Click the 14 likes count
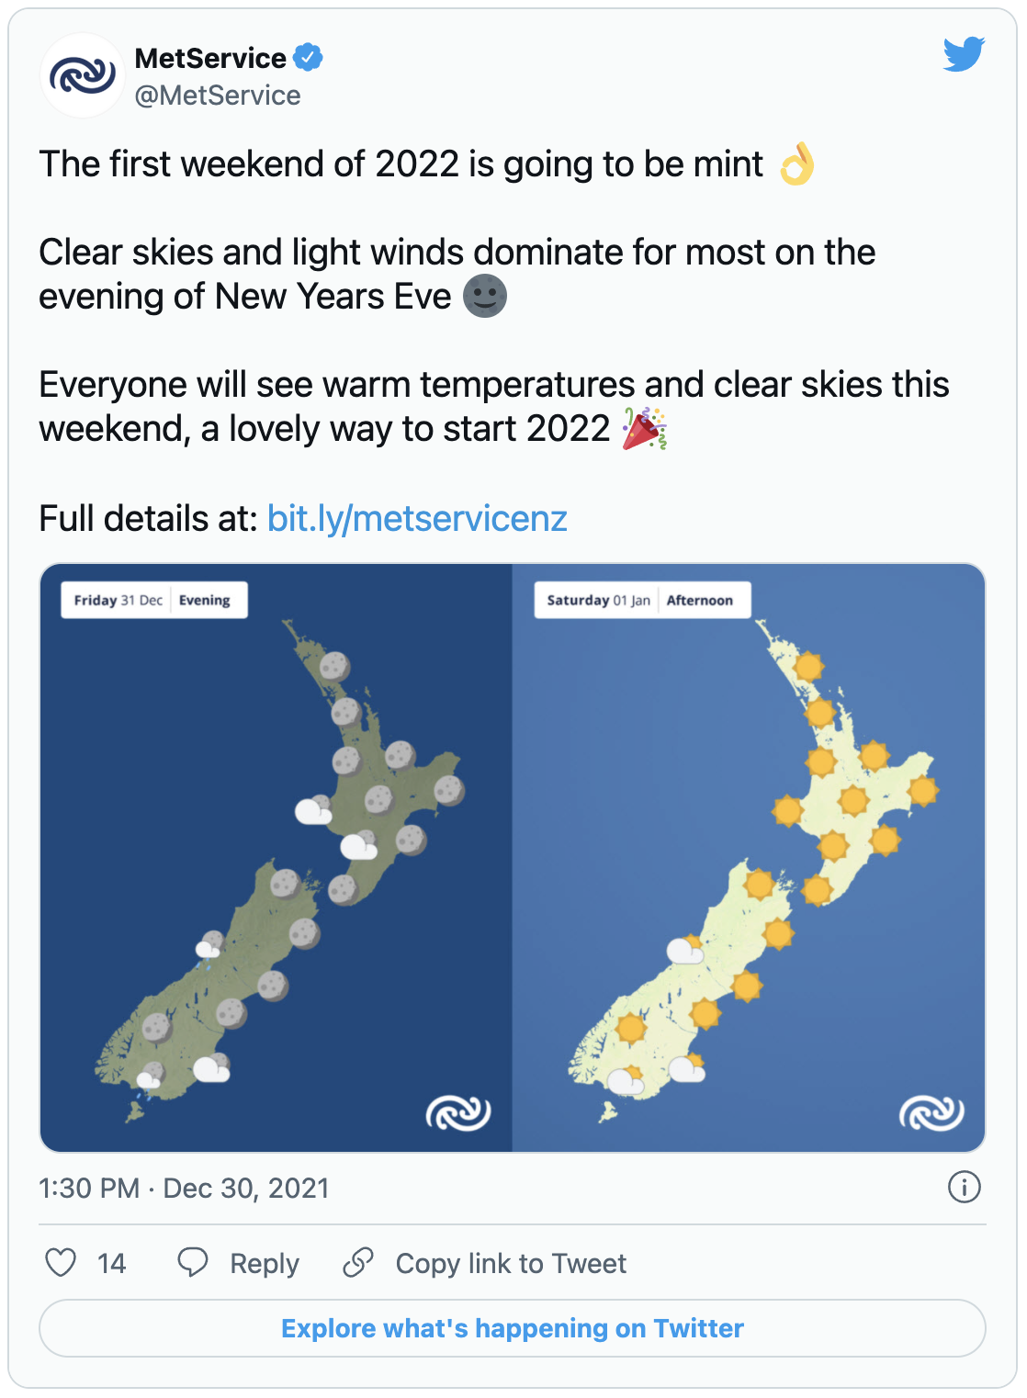Screen dimensions: 1027x1398 [111, 1264]
